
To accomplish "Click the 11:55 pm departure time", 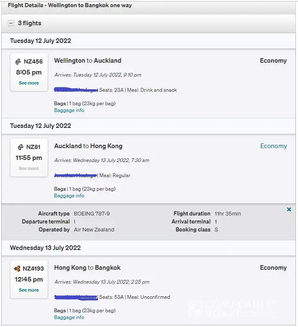I will click(x=29, y=158).
